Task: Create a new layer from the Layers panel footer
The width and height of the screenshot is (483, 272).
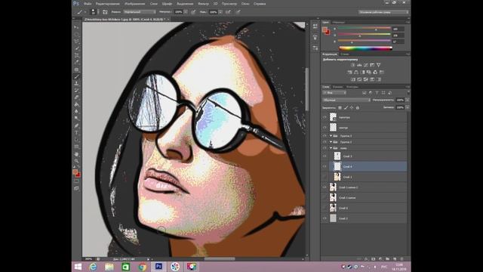Action: point(395,259)
